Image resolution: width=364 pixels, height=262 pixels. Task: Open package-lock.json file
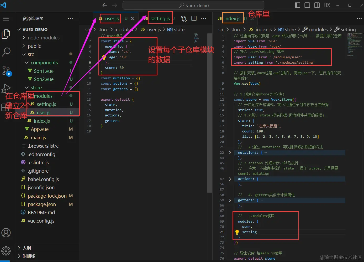pyautogui.click(x=47, y=196)
